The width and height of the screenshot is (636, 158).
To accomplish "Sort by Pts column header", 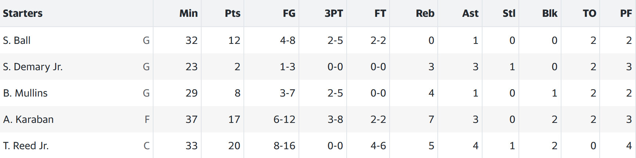I will pos(232,14).
